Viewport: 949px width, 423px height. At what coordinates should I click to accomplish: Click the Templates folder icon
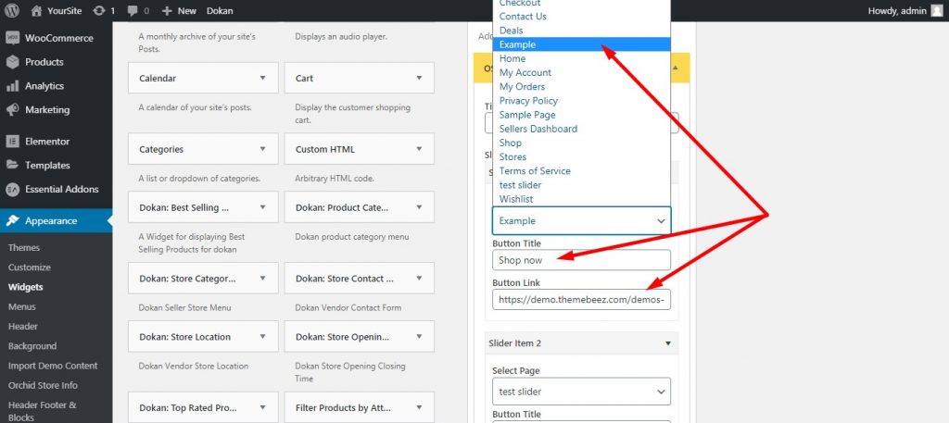click(x=13, y=166)
